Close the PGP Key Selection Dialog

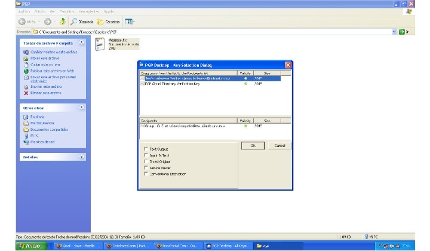click(x=288, y=65)
